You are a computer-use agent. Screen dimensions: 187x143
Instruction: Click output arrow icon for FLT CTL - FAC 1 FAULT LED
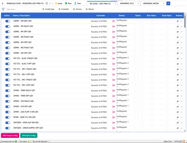pos(114,80)
